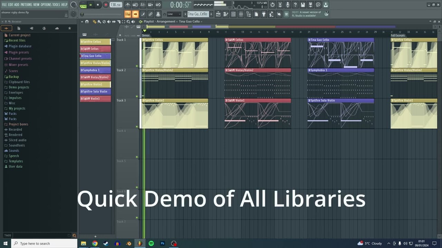This screenshot has width=442, height=248.
Task: Toggle the metronome icon
Action: [x=128, y=5]
